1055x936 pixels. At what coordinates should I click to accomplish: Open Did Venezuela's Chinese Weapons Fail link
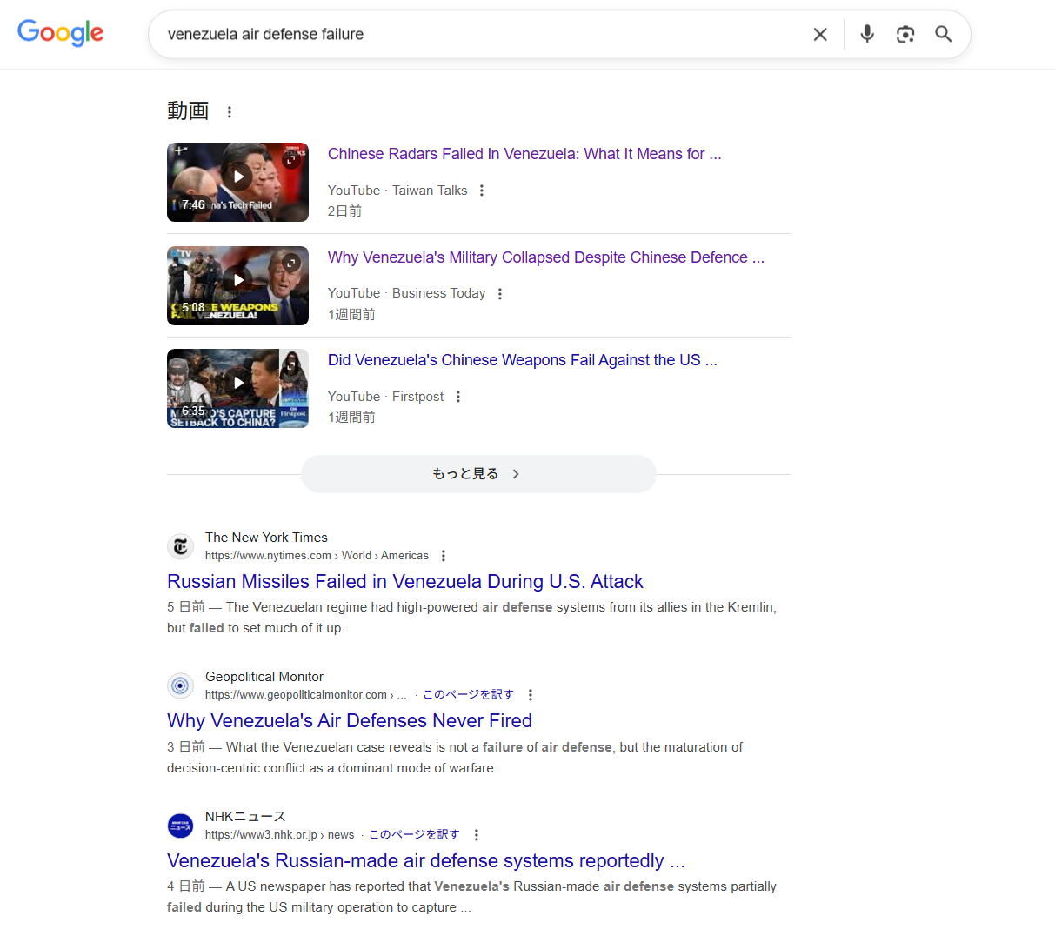(x=523, y=360)
